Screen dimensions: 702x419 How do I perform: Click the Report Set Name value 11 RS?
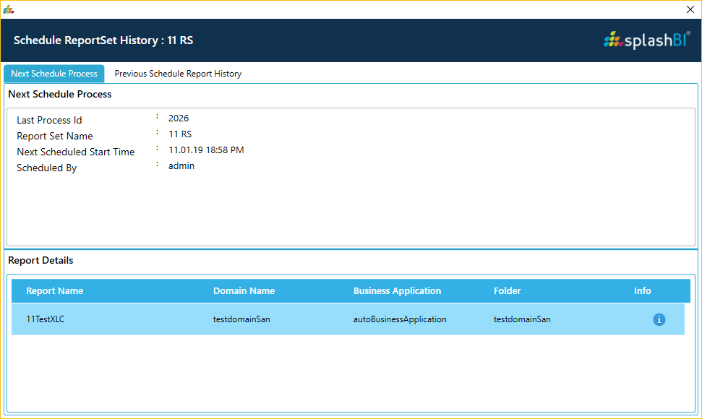pyautogui.click(x=180, y=134)
